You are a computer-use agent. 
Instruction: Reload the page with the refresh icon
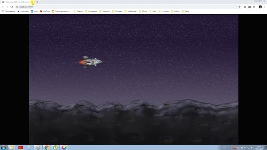pyautogui.click(x=12, y=7)
